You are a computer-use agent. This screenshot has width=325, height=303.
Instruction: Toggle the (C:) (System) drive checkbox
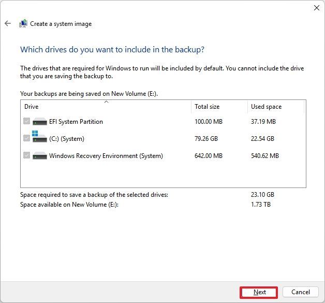(x=27, y=139)
